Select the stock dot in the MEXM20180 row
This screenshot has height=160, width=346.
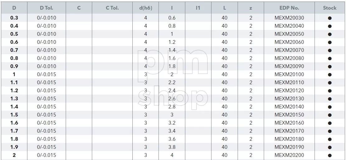(x=330, y=139)
